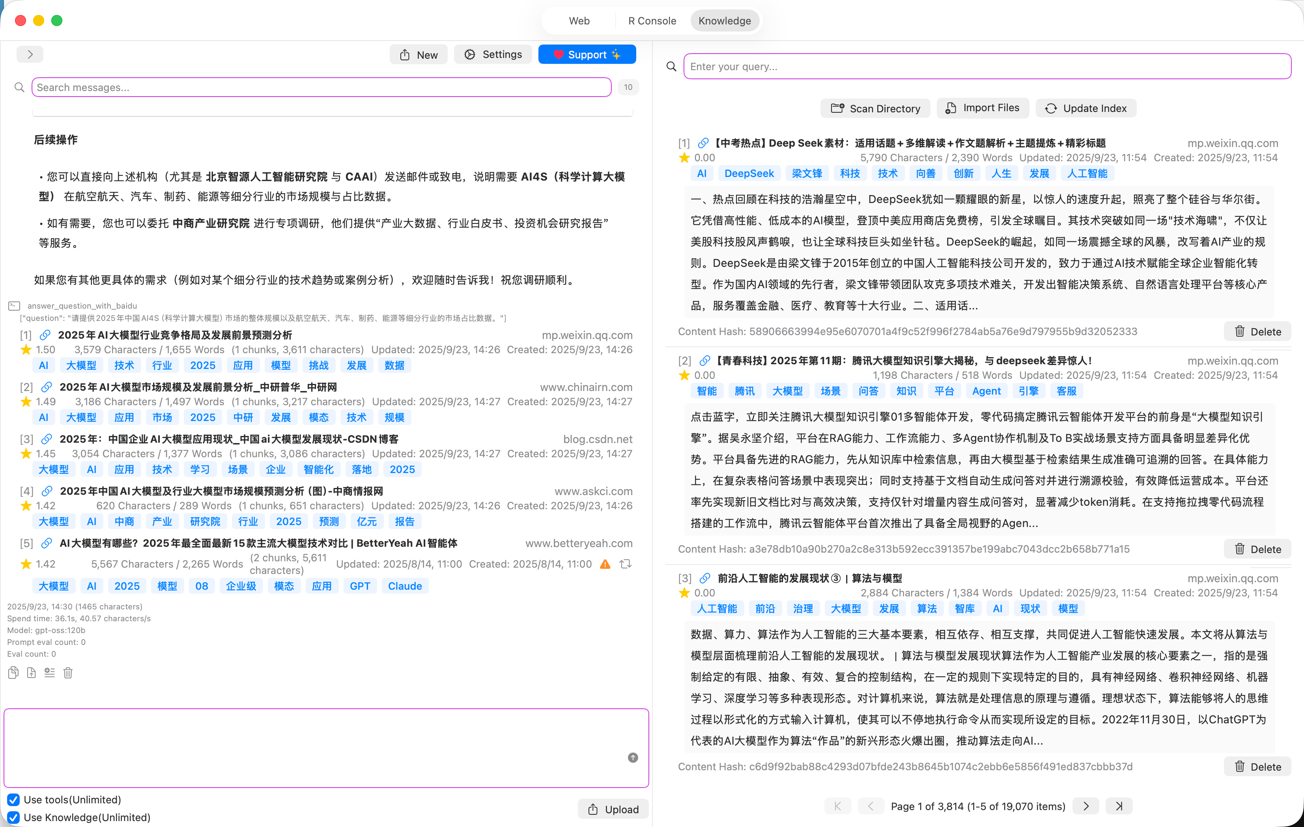Focus the Enter your query search field
Viewport: 1304px width, 827px height.
coord(986,66)
